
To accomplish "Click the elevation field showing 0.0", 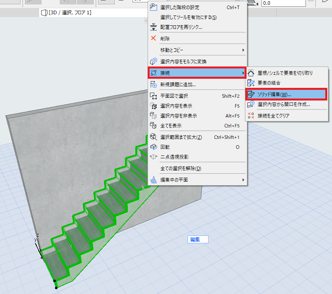I will pos(283,3).
